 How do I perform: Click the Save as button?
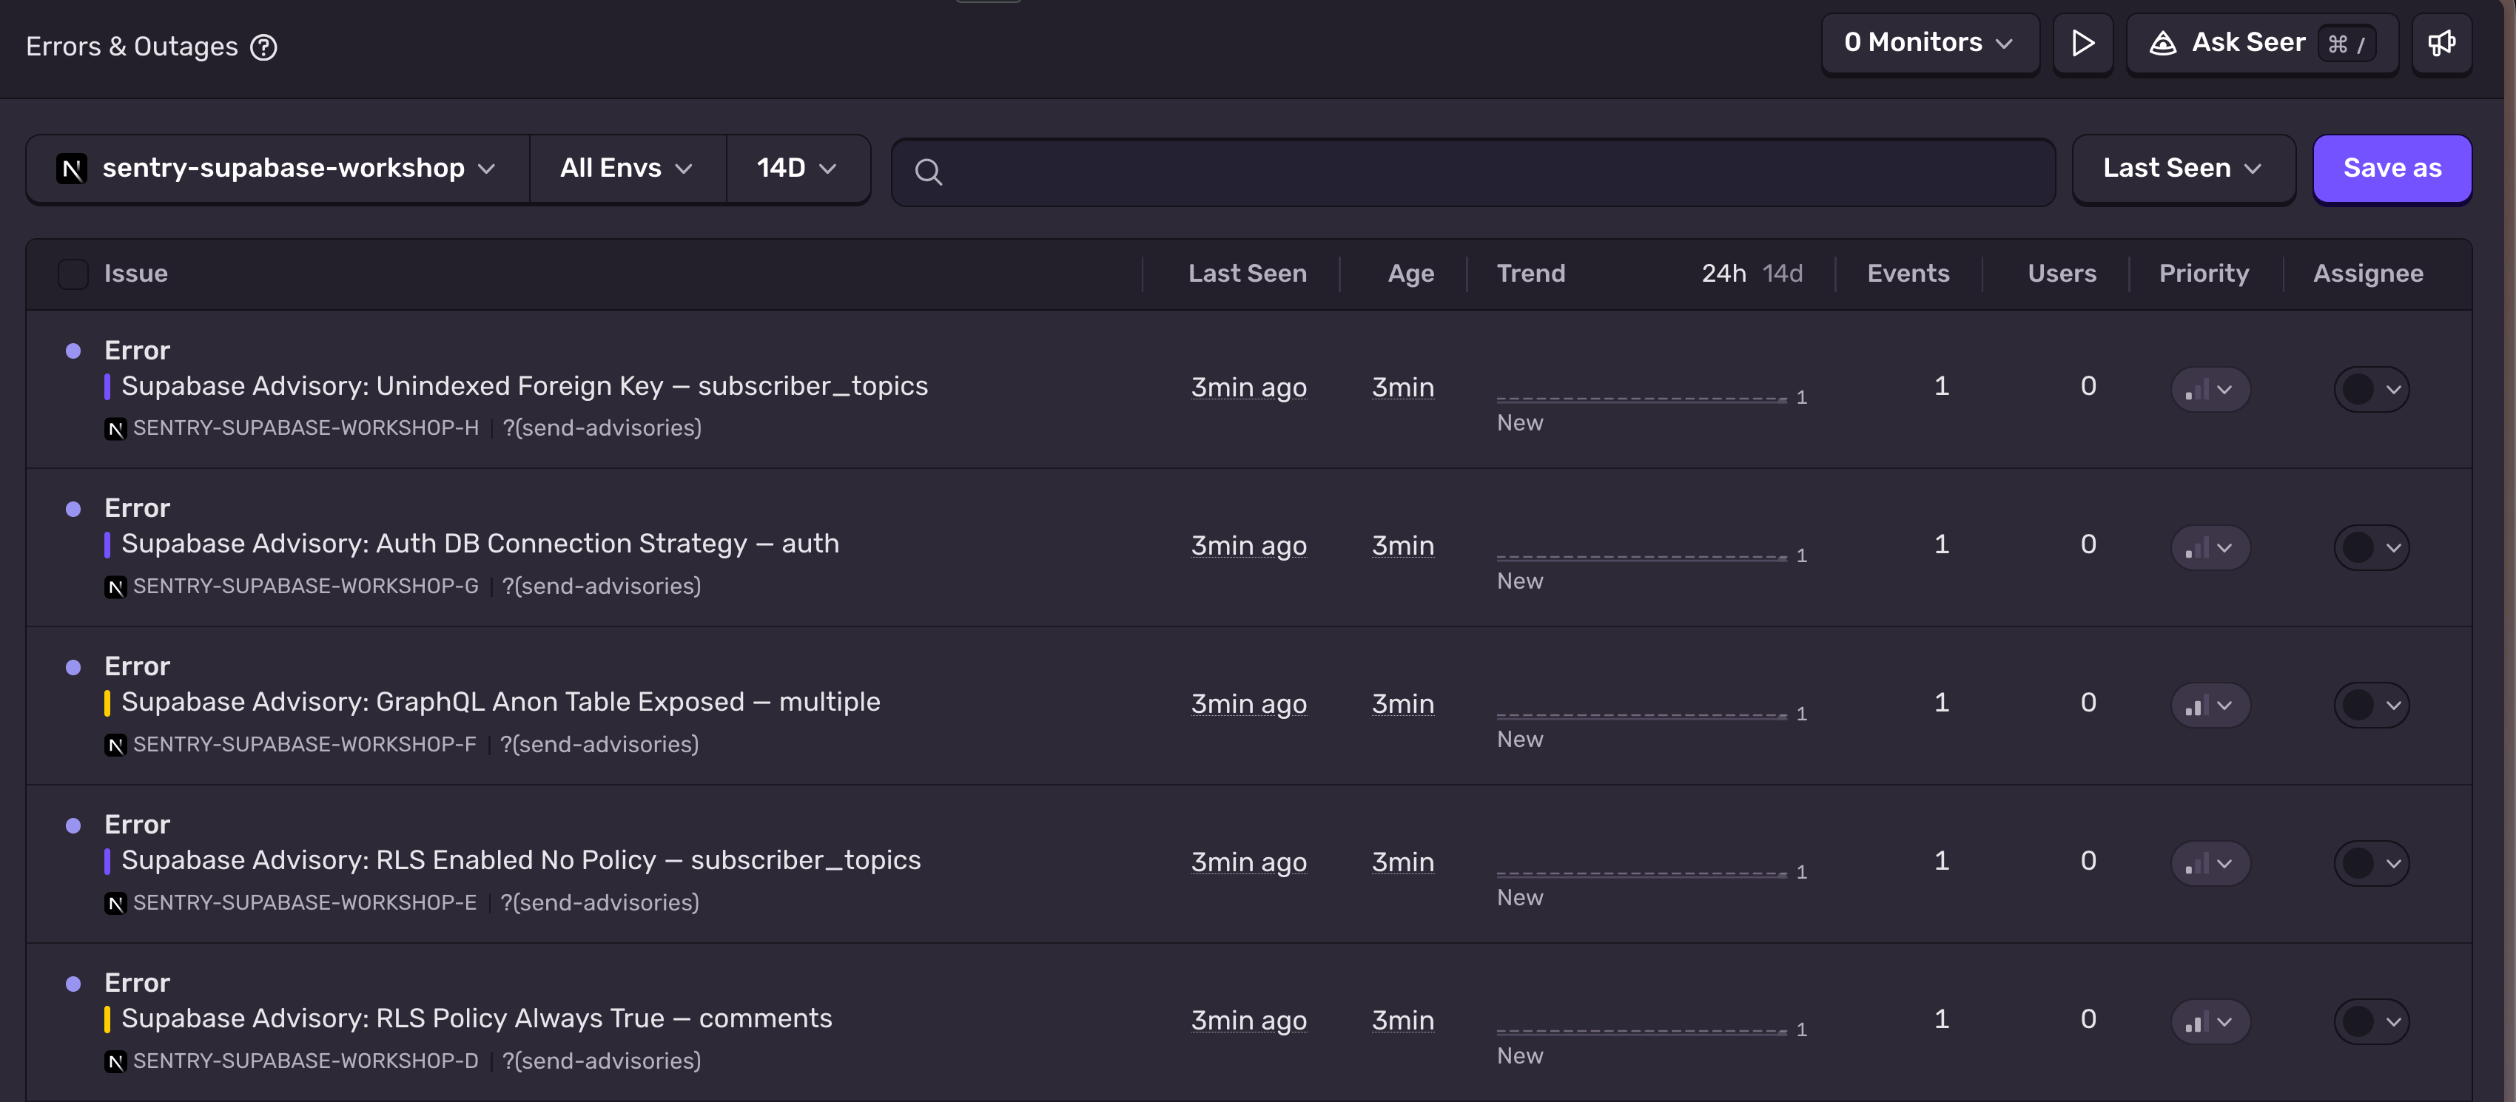click(2392, 169)
